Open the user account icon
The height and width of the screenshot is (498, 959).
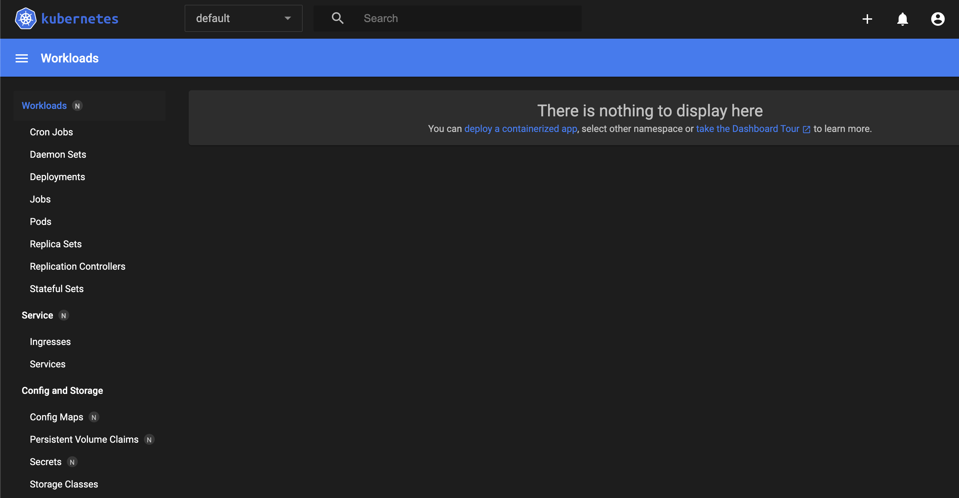pyautogui.click(x=937, y=19)
